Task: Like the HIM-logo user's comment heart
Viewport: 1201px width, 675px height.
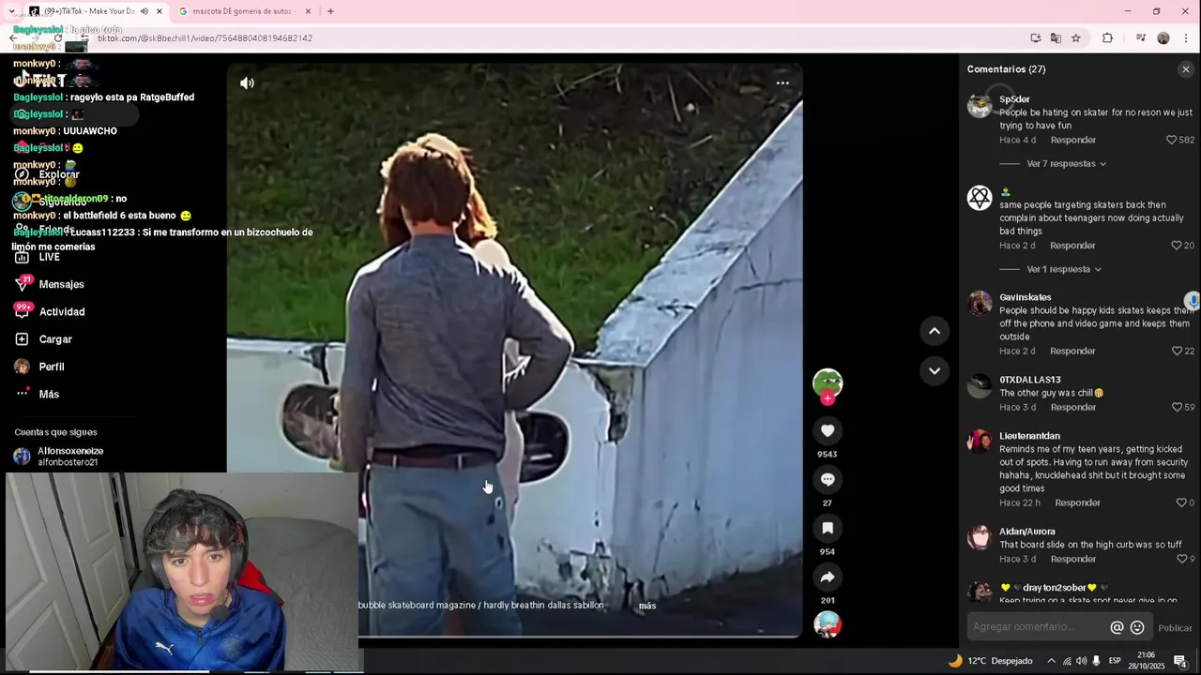Action: 1177,246
